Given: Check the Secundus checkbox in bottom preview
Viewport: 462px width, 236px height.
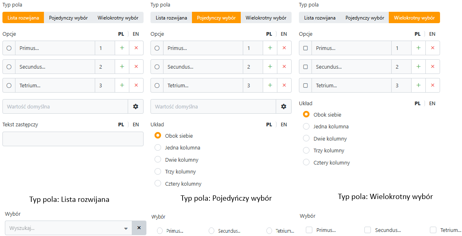Looking at the screenshot, I should click(367, 230).
